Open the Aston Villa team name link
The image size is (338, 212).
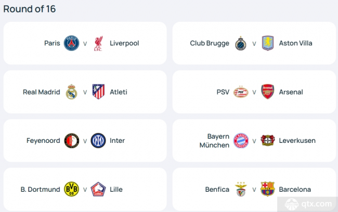click(x=295, y=43)
